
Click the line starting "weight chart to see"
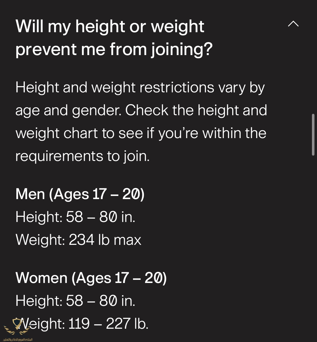(x=141, y=133)
